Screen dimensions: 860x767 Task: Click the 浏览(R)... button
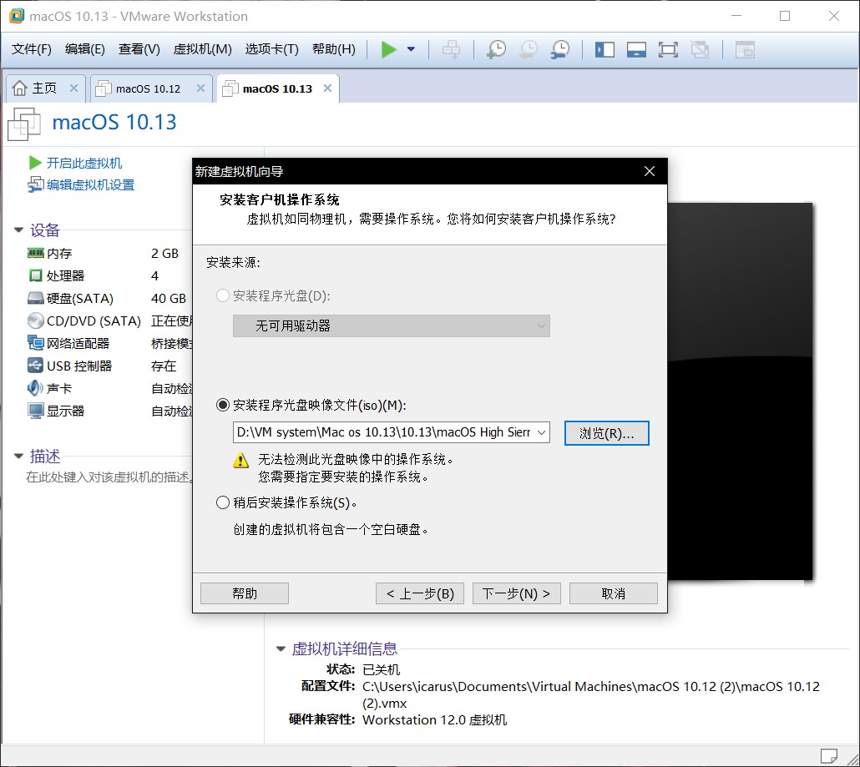[x=607, y=433]
